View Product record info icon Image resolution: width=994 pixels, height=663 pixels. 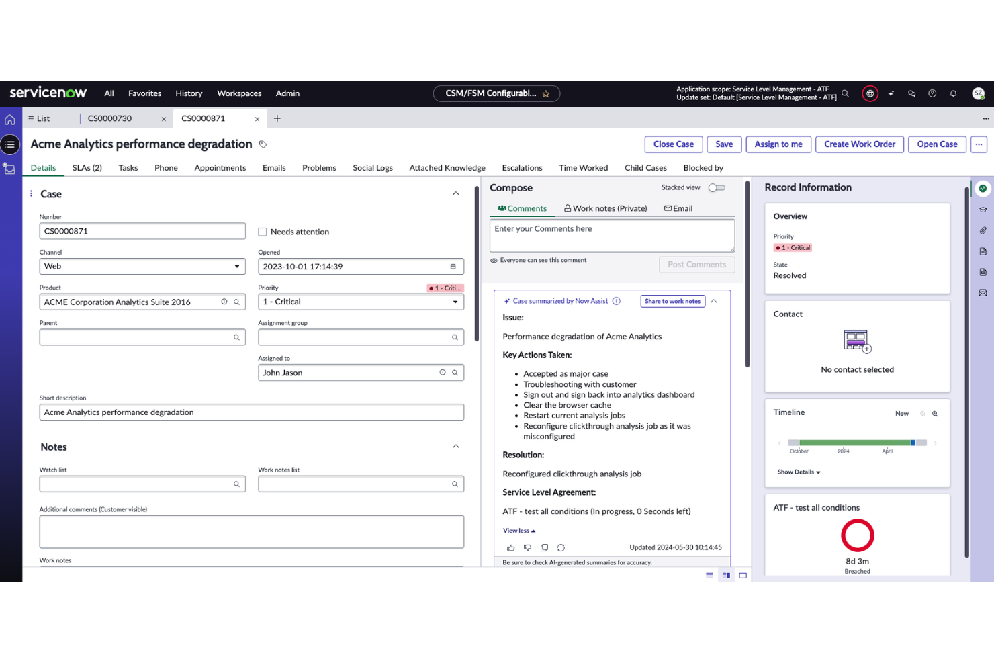[x=224, y=302]
